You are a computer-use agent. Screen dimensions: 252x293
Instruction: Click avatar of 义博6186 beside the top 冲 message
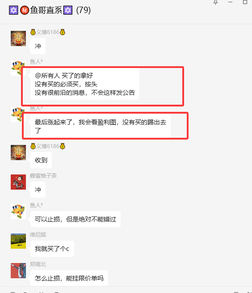click(x=18, y=38)
